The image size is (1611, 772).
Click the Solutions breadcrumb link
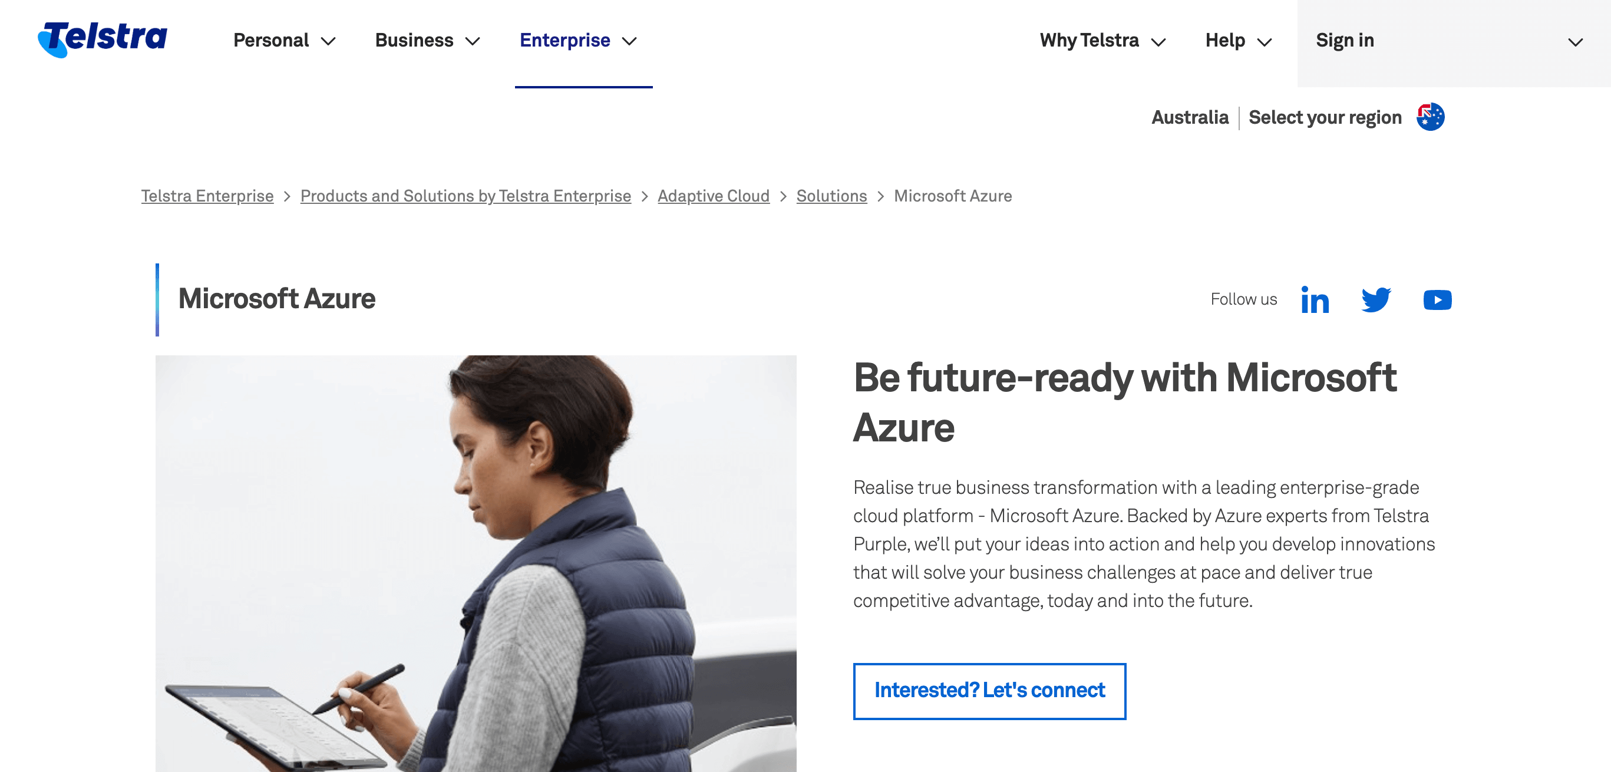click(833, 195)
